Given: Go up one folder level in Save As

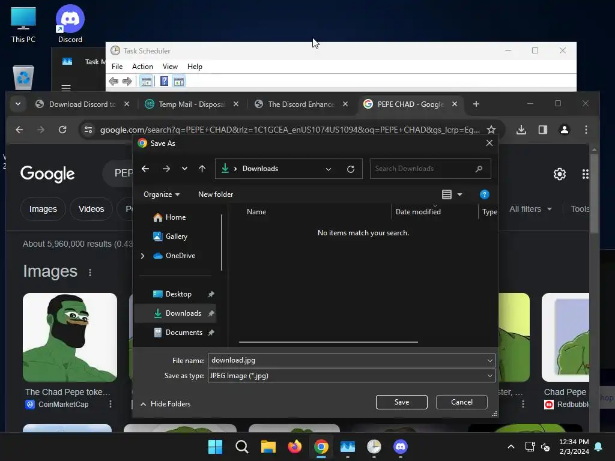Looking at the screenshot, I should click(x=202, y=169).
